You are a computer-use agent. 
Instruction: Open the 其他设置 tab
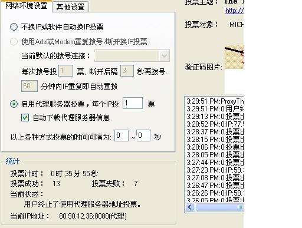pyautogui.click(x=70, y=7)
